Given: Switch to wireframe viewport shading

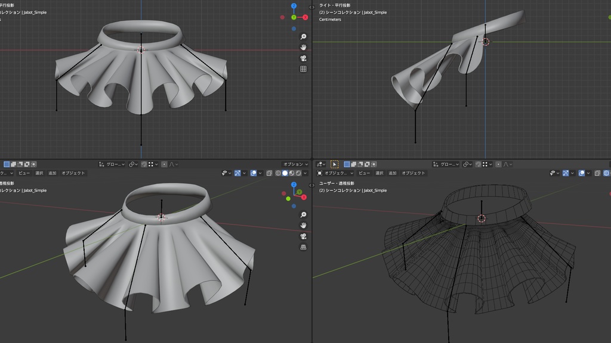Looking at the screenshot, I should [x=279, y=173].
